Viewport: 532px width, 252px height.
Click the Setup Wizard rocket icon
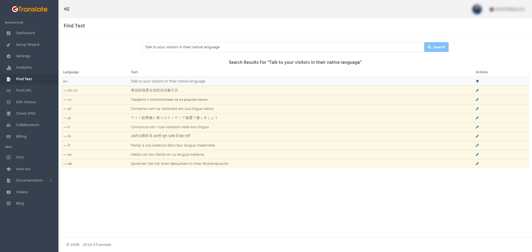click(x=9, y=44)
